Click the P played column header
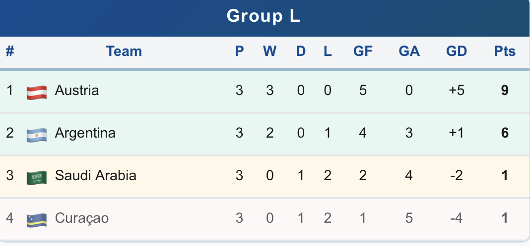The height and width of the screenshot is (246, 530). (239, 51)
